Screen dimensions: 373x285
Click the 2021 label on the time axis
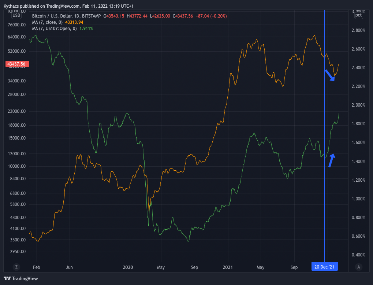click(x=228, y=267)
